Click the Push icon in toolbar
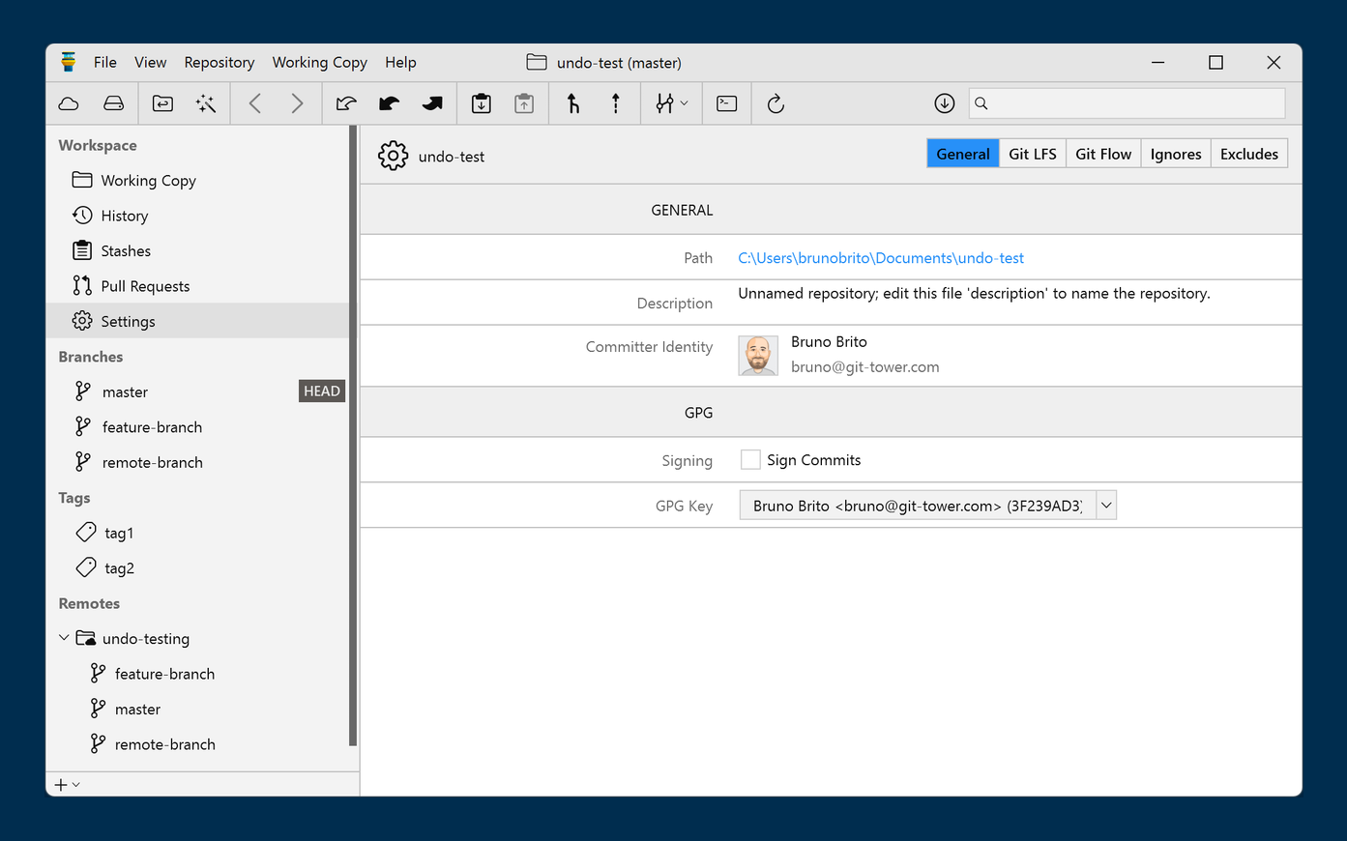This screenshot has width=1347, height=841. 432,103
